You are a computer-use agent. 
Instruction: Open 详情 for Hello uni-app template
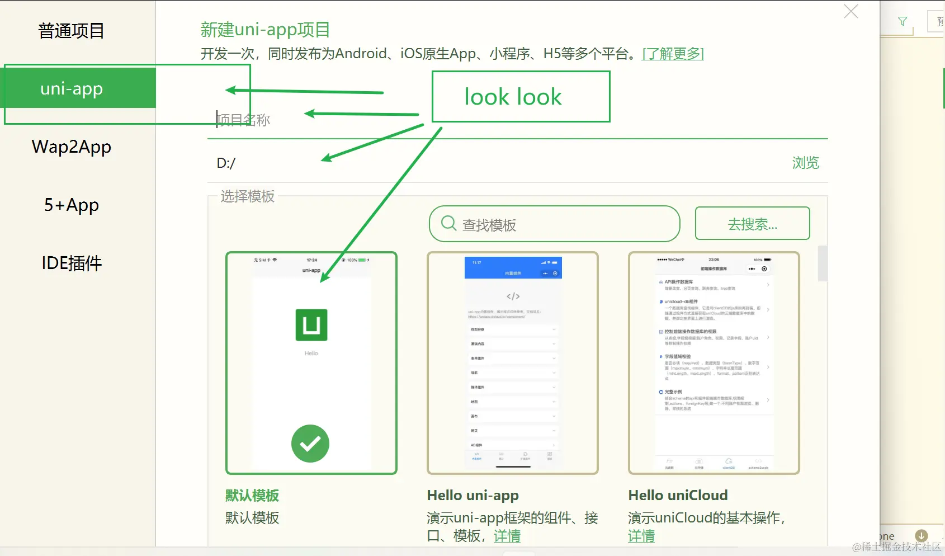[x=507, y=535]
